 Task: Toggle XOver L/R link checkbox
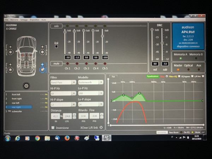pos(101,127)
